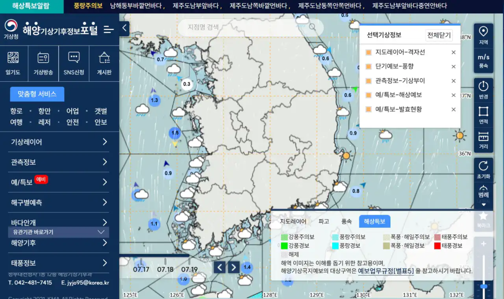
Task: Expand the 해양기후 menu
Action: pyautogui.click(x=59, y=243)
